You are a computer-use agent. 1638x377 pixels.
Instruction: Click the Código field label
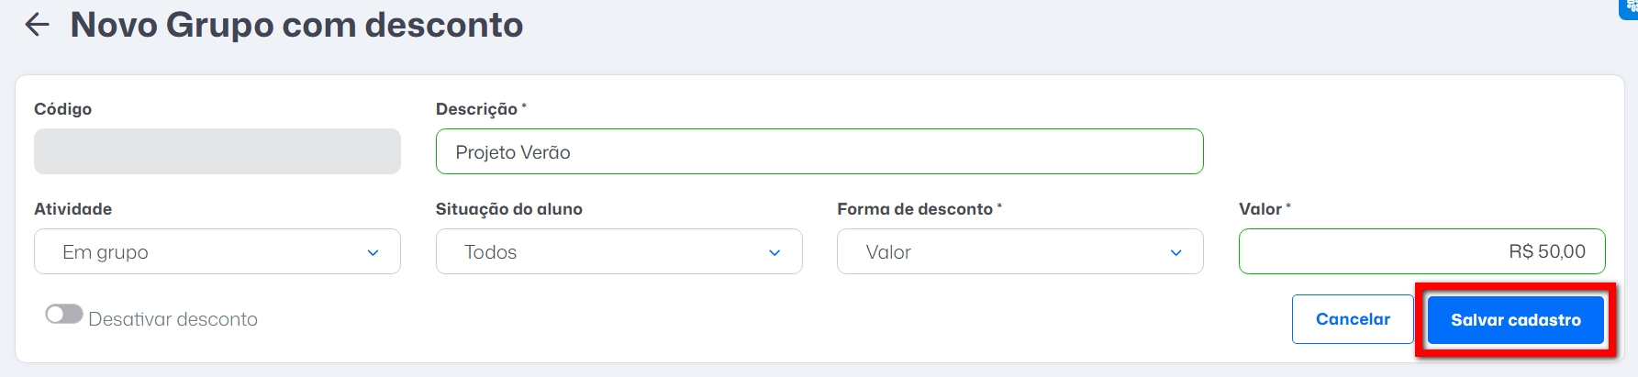62,109
